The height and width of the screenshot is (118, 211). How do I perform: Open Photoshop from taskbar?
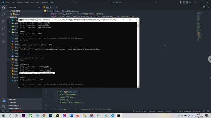coord(51,116)
